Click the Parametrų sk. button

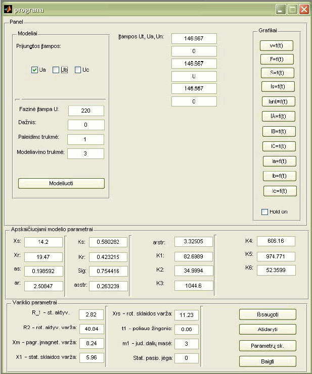point(268,346)
